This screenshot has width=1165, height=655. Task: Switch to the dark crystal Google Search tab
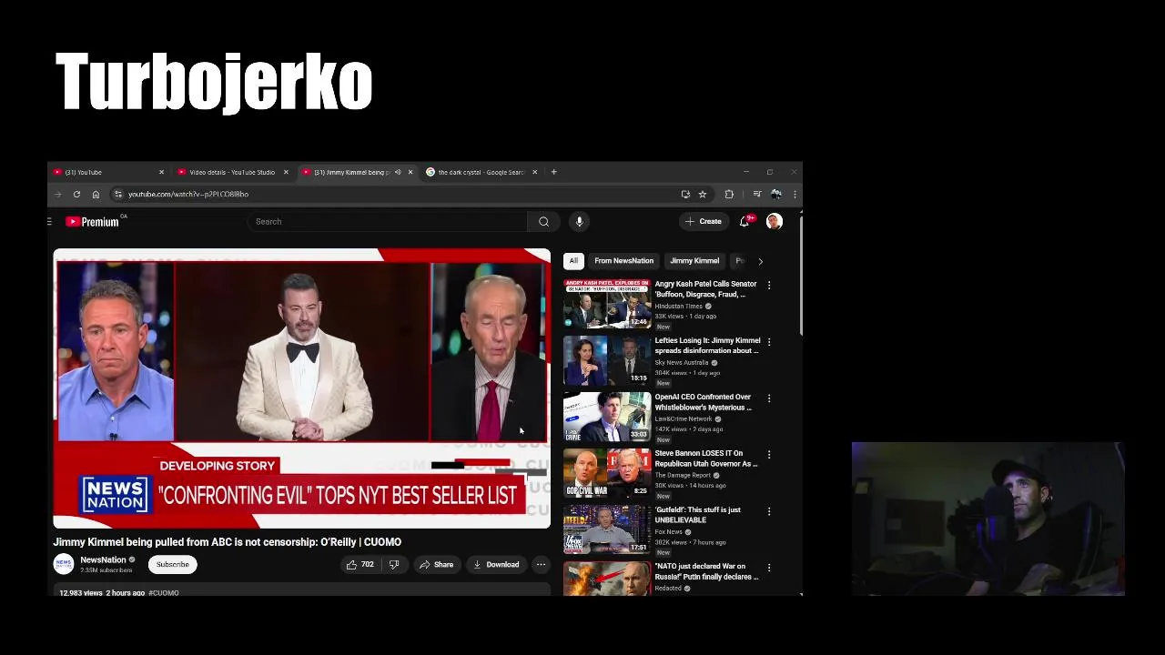pos(481,172)
